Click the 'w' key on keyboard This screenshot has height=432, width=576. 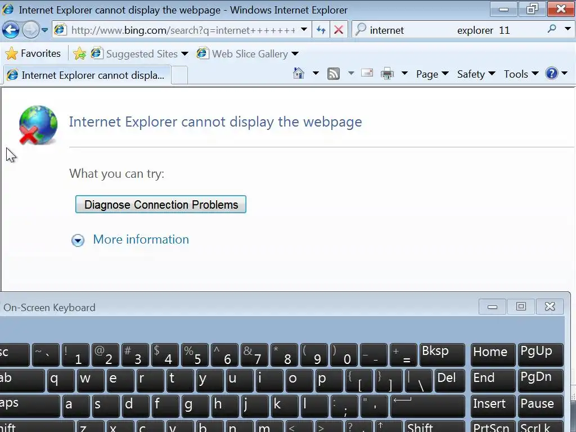[91, 381]
